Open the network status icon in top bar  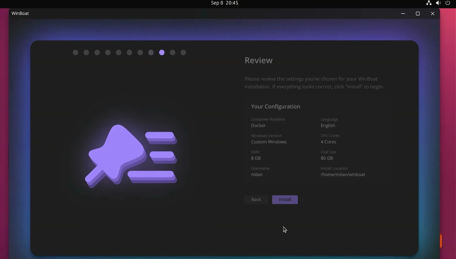[429, 3]
